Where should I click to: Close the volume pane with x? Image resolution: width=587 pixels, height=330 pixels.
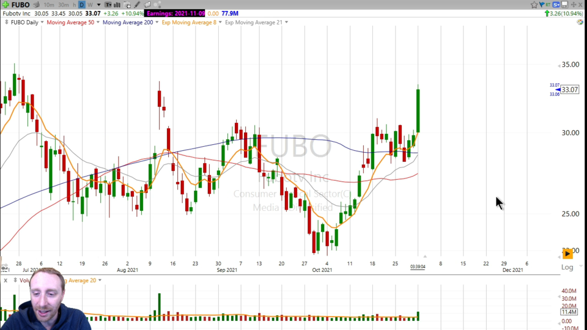[6, 280]
